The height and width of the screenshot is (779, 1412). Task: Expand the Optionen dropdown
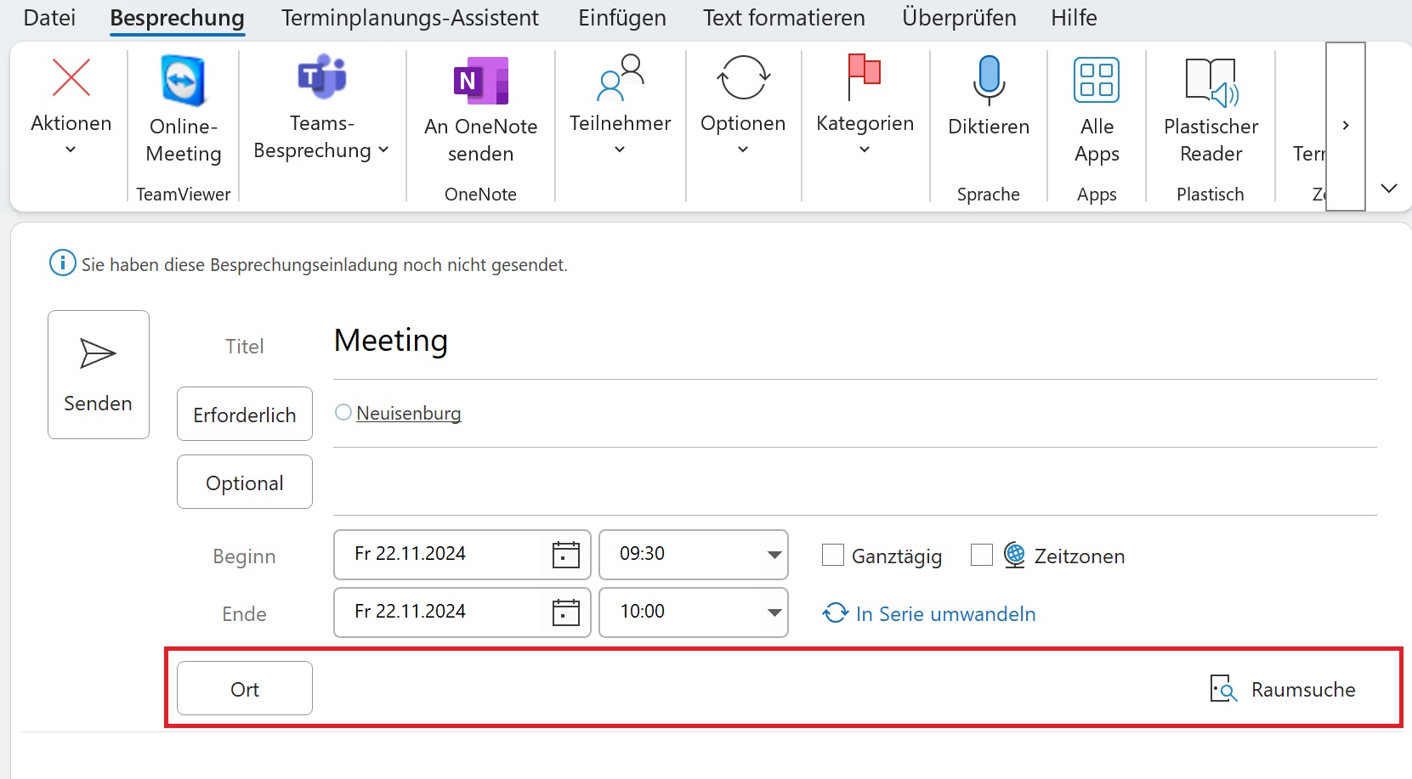(x=743, y=149)
